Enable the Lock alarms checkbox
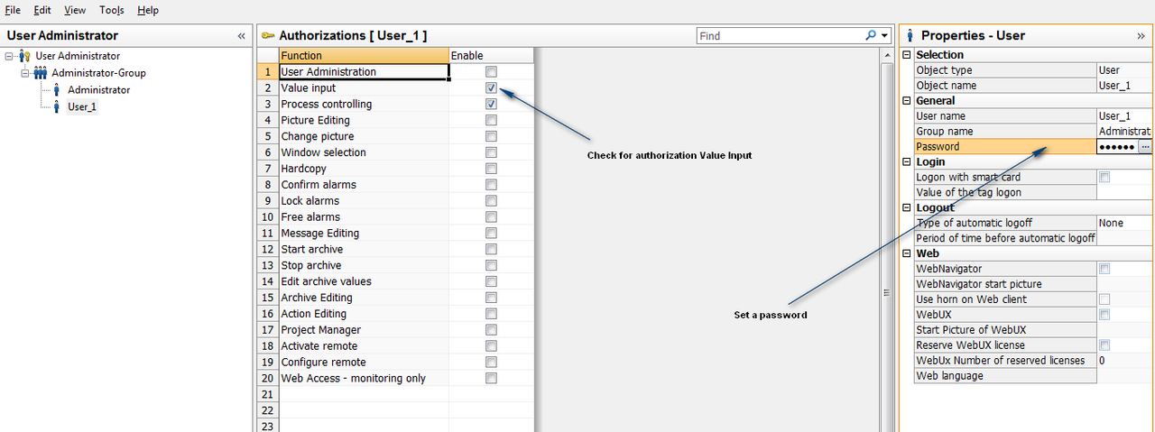The image size is (1155, 432). click(x=491, y=201)
